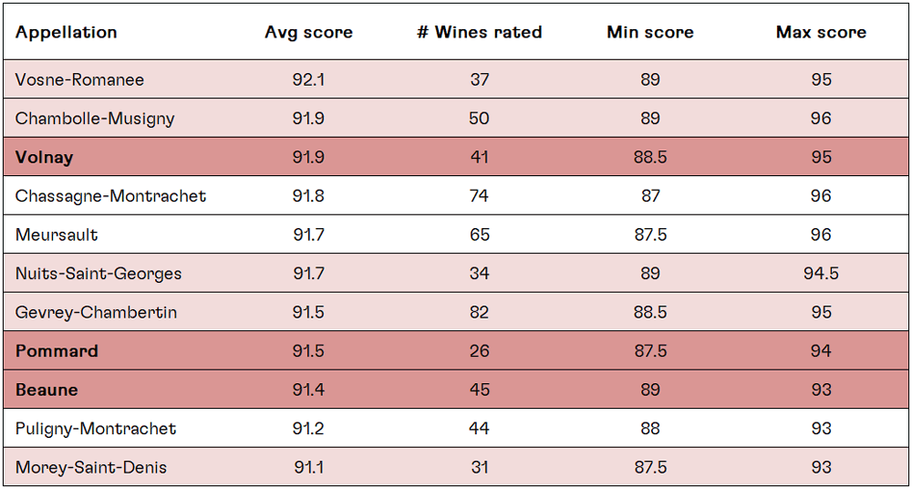Click the bold Pommard row label

point(57,351)
